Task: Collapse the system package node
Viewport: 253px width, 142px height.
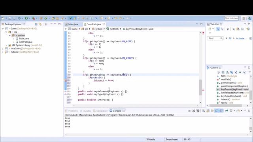Action: 9,35
